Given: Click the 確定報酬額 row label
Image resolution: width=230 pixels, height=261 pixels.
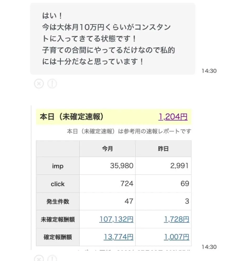Looking at the screenshot, I should pyautogui.click(x=57, y=237).
